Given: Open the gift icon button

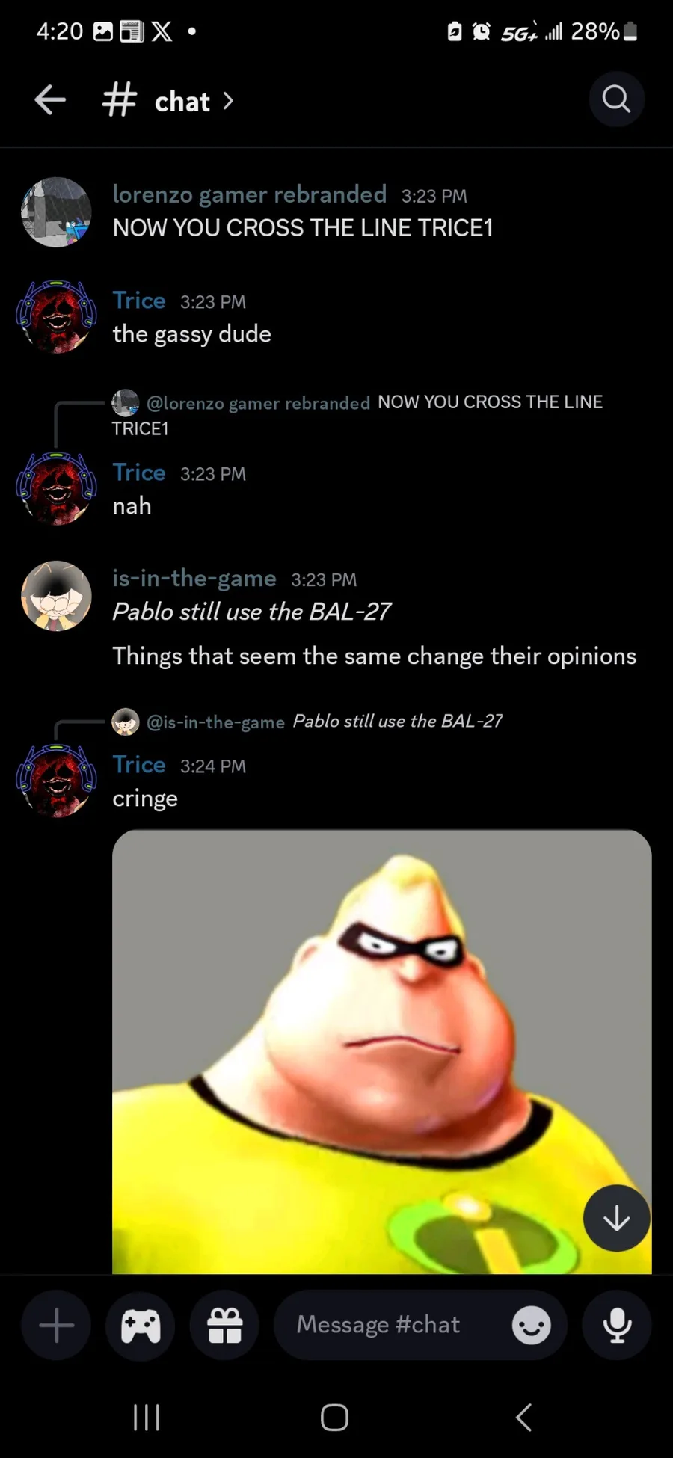Looking at the screenshot, I should pos(224,1325).
